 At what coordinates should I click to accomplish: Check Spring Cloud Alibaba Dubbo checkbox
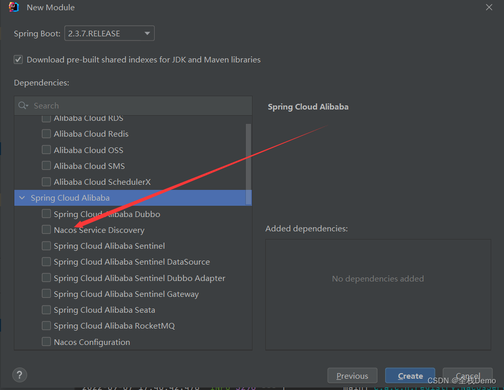pyautogui.click(x=46, y=213)
